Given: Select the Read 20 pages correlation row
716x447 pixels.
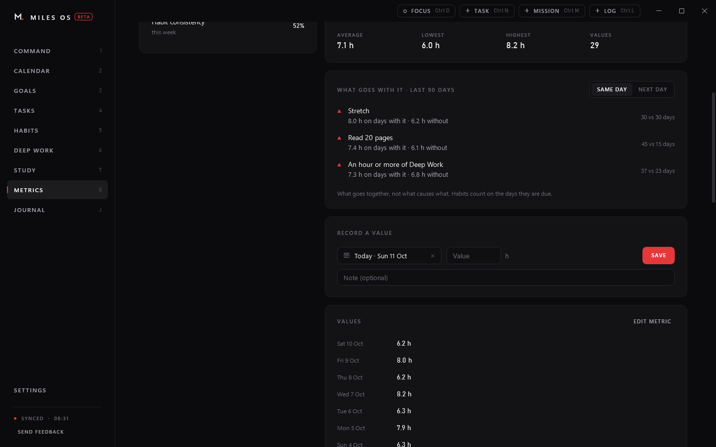Looking at the screenshot, I should [506, 143].
